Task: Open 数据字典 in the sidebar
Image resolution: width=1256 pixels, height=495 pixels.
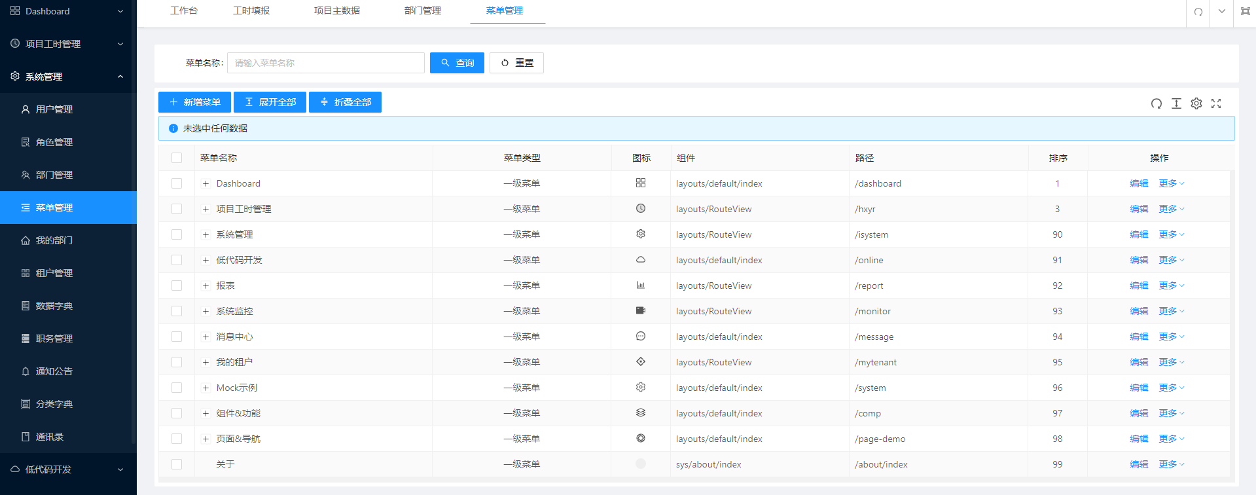Action: click(68, 306)
